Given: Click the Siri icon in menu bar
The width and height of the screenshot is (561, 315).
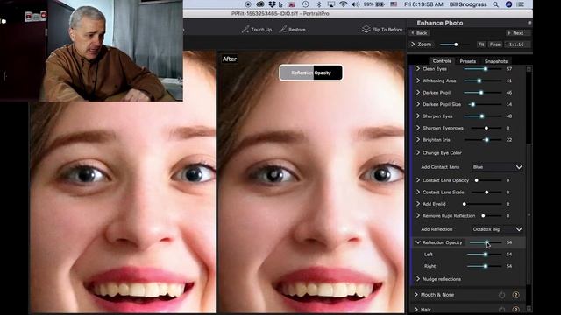Looking at the screenshot, I should click(x=508, y=4).
